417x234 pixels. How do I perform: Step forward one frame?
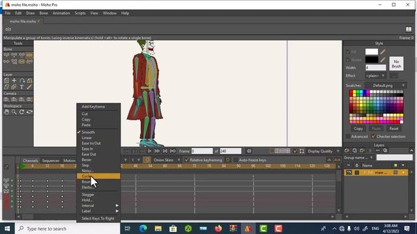(157, 151)
